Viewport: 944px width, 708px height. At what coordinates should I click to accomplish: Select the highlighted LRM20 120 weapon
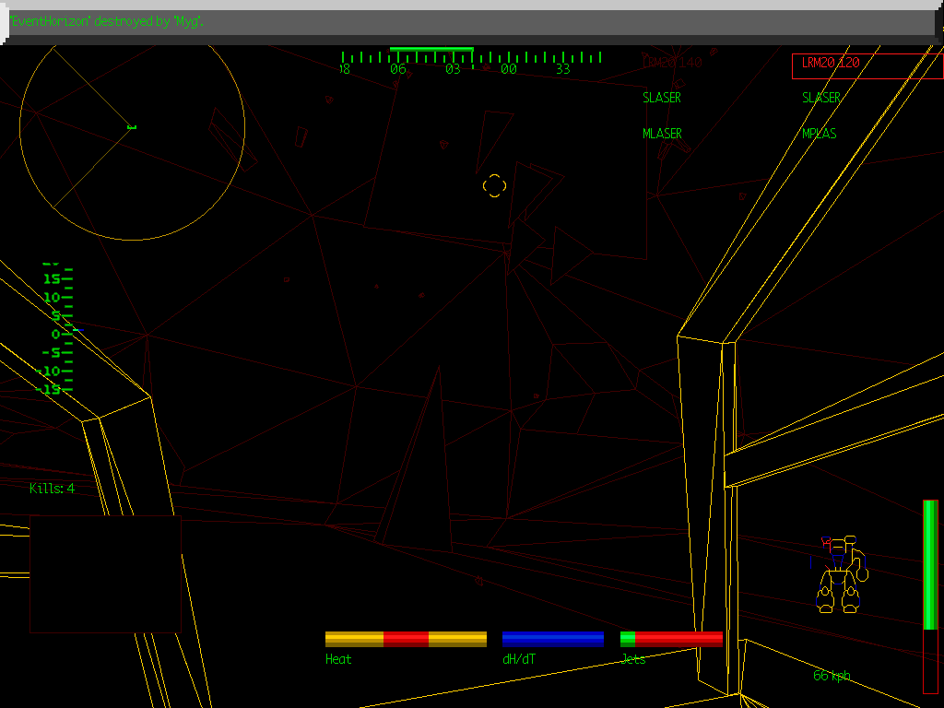(867, 65)
